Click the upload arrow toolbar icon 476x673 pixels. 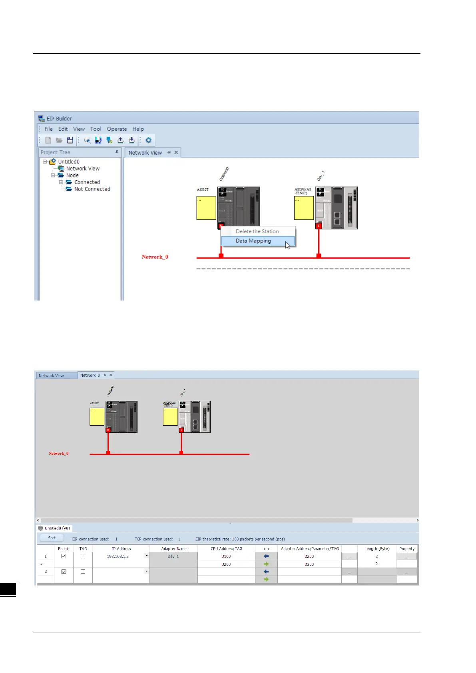tap(120, 140)
